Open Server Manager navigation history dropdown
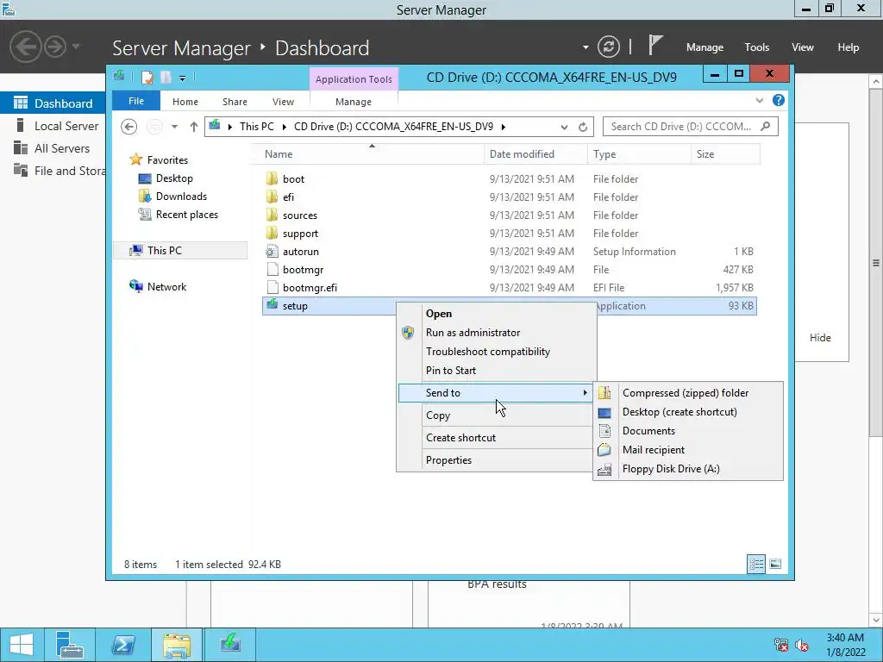Viewport: 883px width, 662px height. [76, 47]
